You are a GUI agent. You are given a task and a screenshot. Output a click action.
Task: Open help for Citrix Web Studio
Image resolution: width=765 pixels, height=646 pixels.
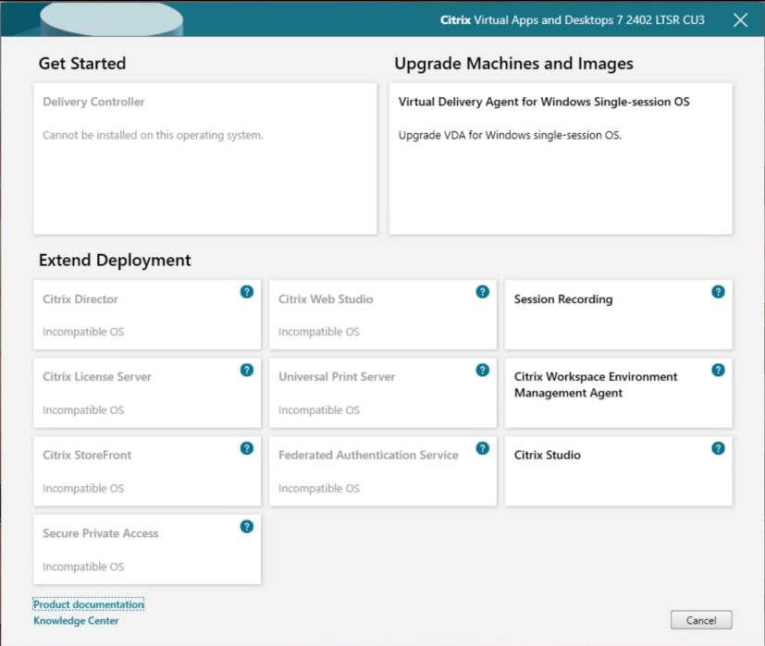(483, 291)
